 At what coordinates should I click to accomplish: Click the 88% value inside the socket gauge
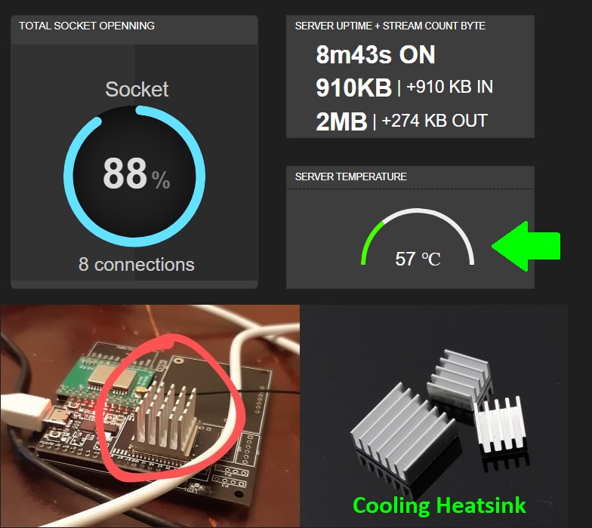click(136, 173)
